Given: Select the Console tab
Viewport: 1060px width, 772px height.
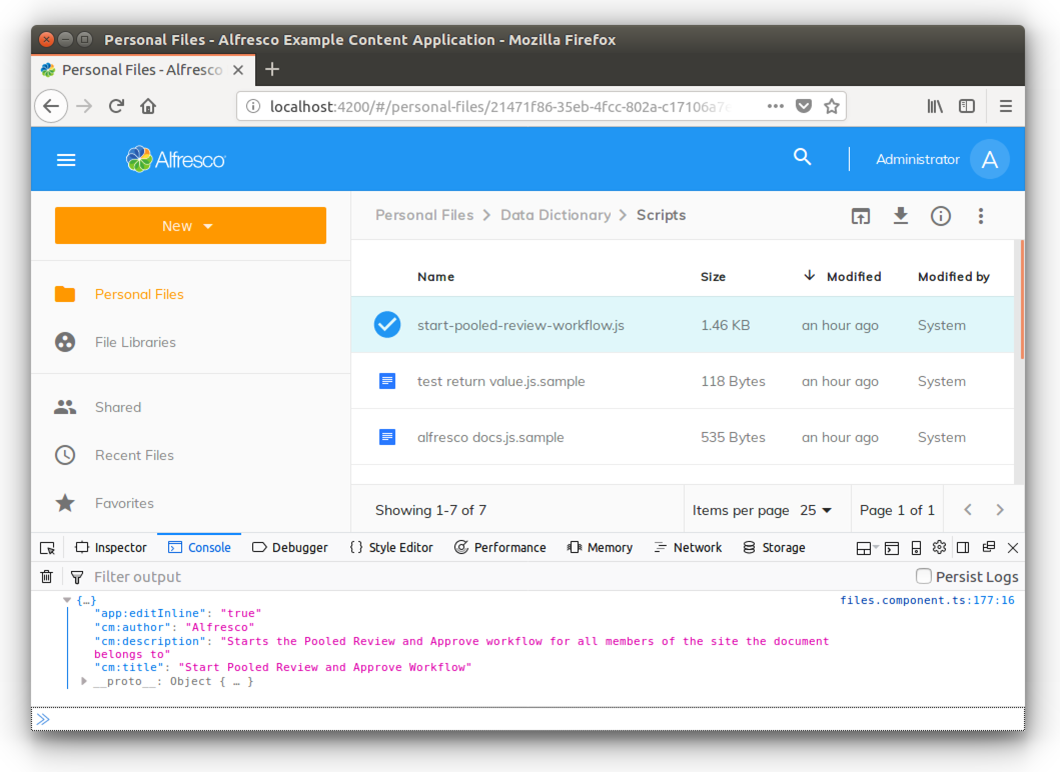Looking at the screenshot, I should tap(199, 547).
